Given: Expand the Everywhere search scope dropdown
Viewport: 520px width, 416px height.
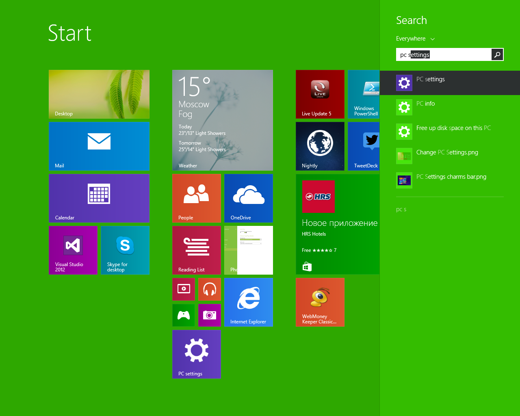Looking at the screenshot, I should (416, 39).
